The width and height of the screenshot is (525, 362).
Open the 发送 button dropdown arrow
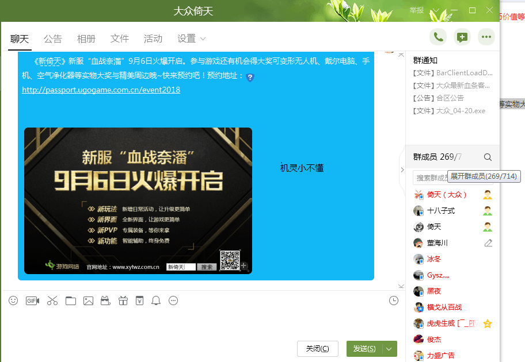(x=387, y=349)
